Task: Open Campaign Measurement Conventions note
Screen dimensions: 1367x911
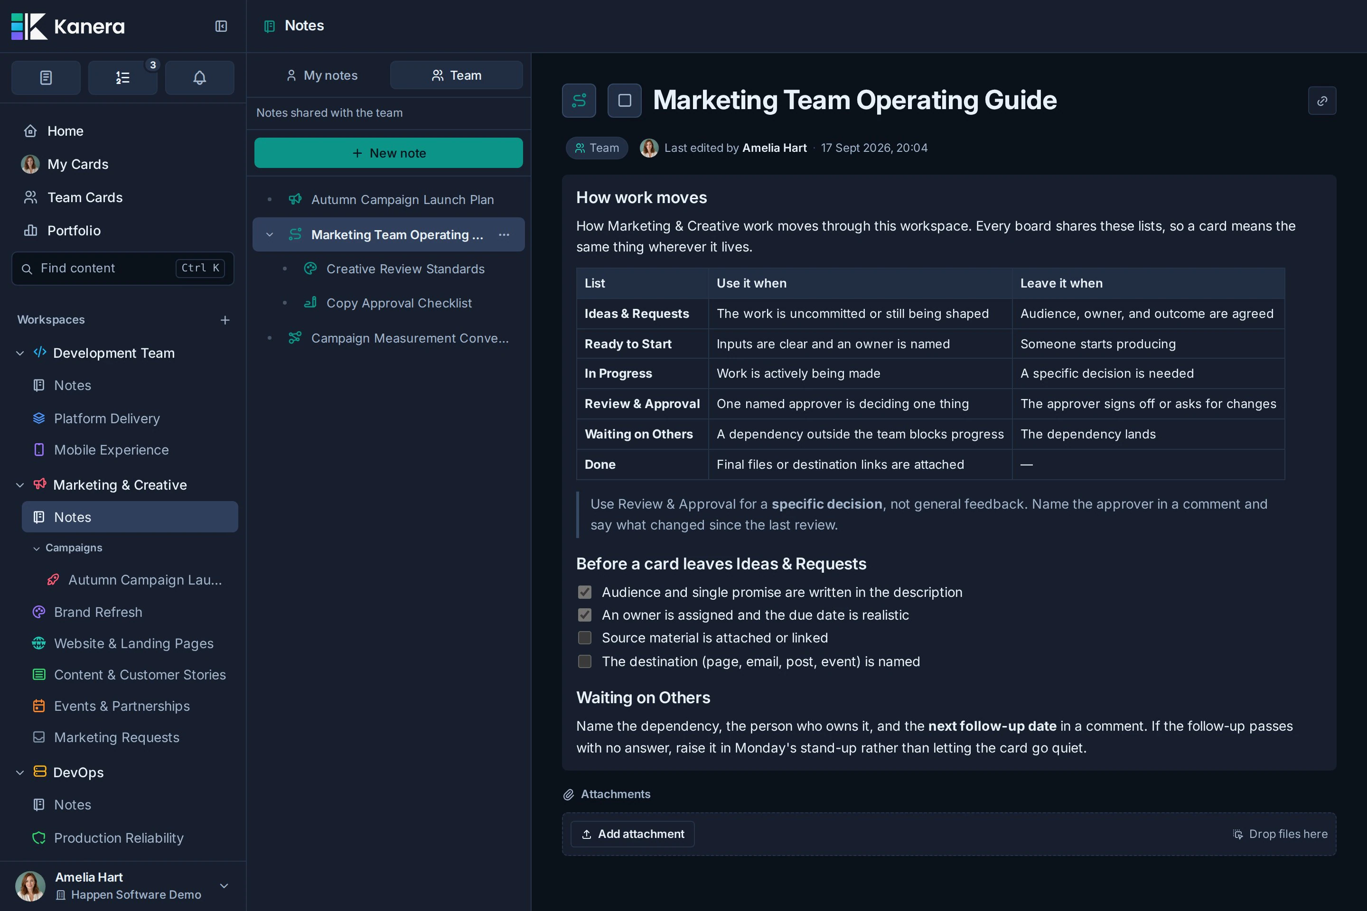Action: pos(388,338)
